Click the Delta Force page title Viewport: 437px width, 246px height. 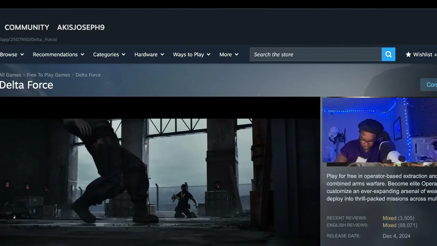tap(27, 85)
